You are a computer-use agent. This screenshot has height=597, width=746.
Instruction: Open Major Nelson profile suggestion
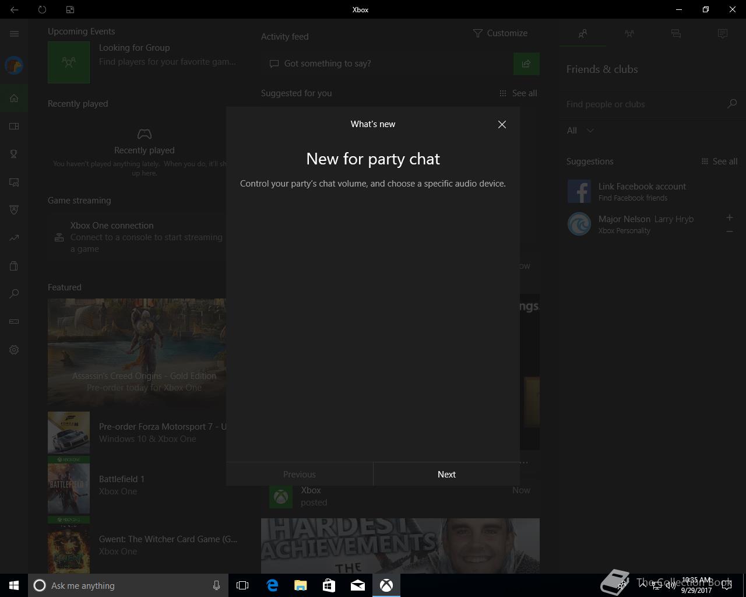641,224
